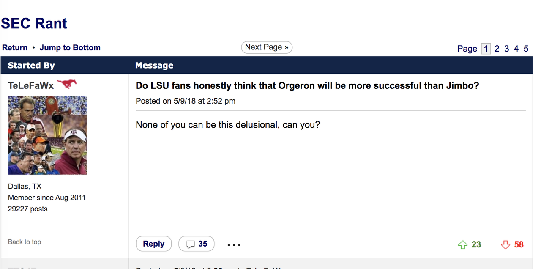The height and width of the screenshot is (269, 541).
Task: Open the SEC Rant board heading
Action: [x=34, y=23]
